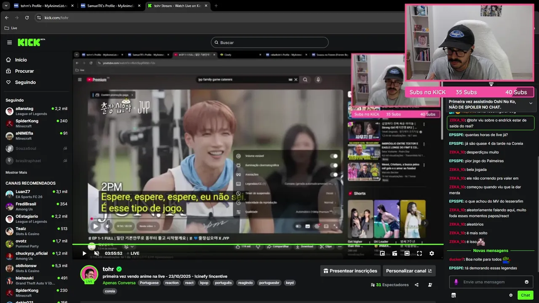Image resolution: width=539 pixels, height=303 pixels.
Task: Click the Buscar search field
Action: 269,43
